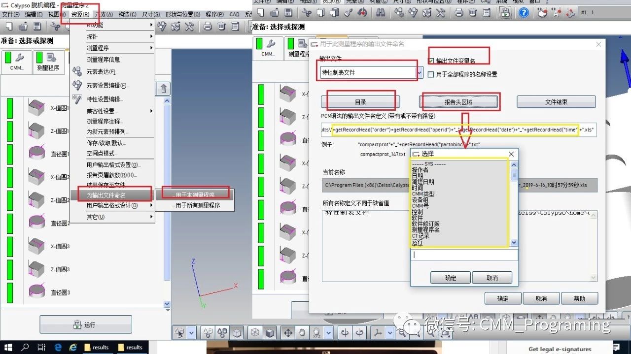Select 为输出文件命名 menu entry
631x354 pixels.
pyautogui.click(x=112, y=195)
